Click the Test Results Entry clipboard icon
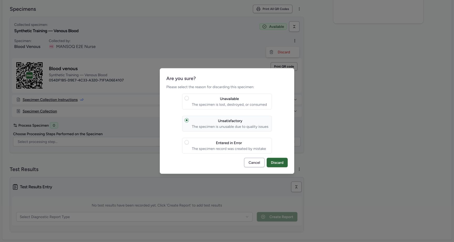This screenshot has height=242, width=454. pyautogui.click(x=15, y=187)
